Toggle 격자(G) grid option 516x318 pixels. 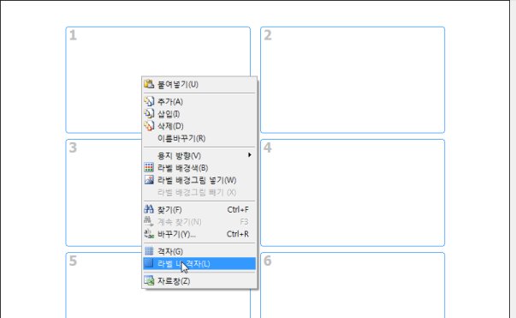coord(199,251)
